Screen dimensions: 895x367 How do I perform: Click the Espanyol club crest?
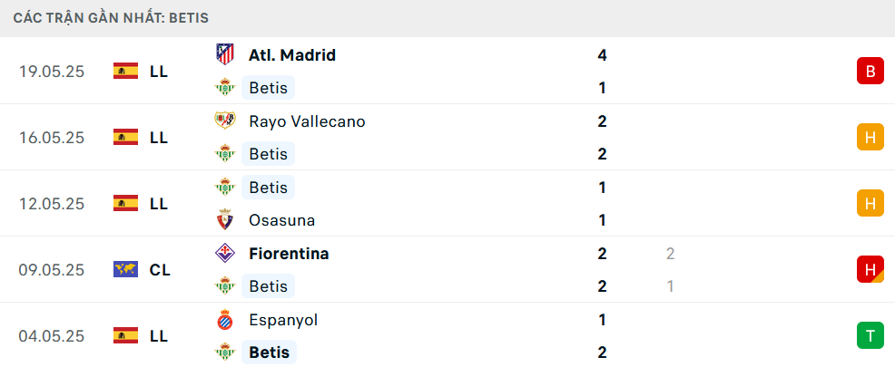click(x=225, y=320)
